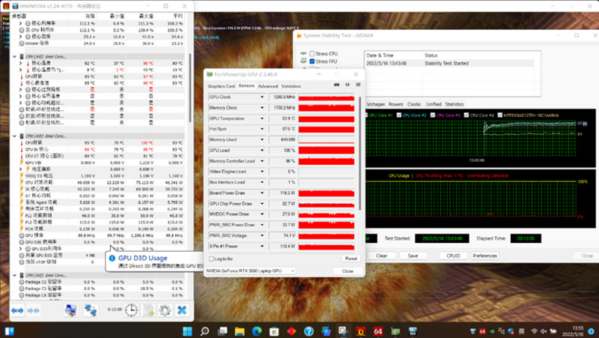Screen dimensions: 599x338
Task: Click HWiNFO sensor list vertical scrollbar
Action: (190, 88)
